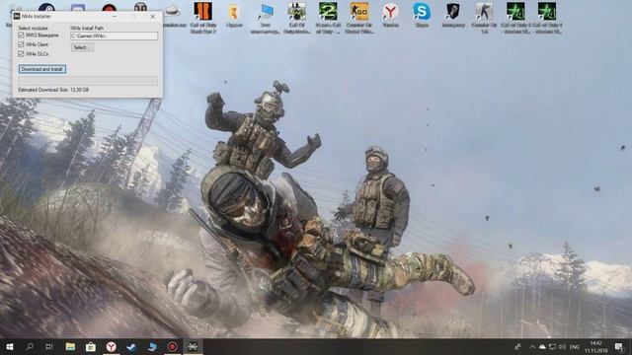Open Microsoft Store from the taskbar
632x355 pixels.
90,346
